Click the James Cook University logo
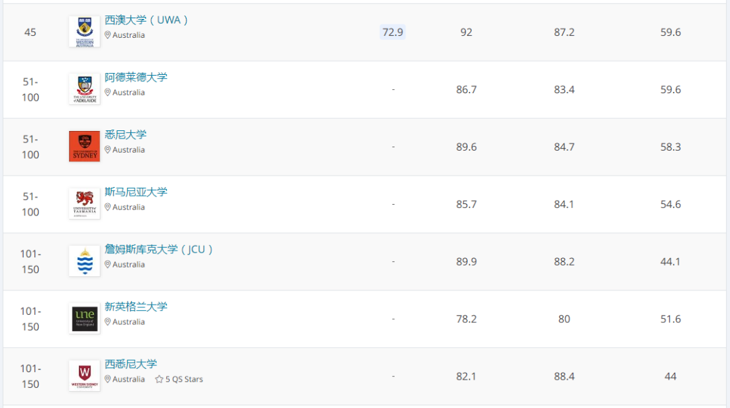 click(84, 261)
